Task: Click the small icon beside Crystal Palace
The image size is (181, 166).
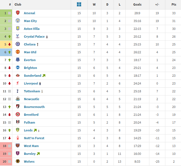Action: (x=47, y=37)
